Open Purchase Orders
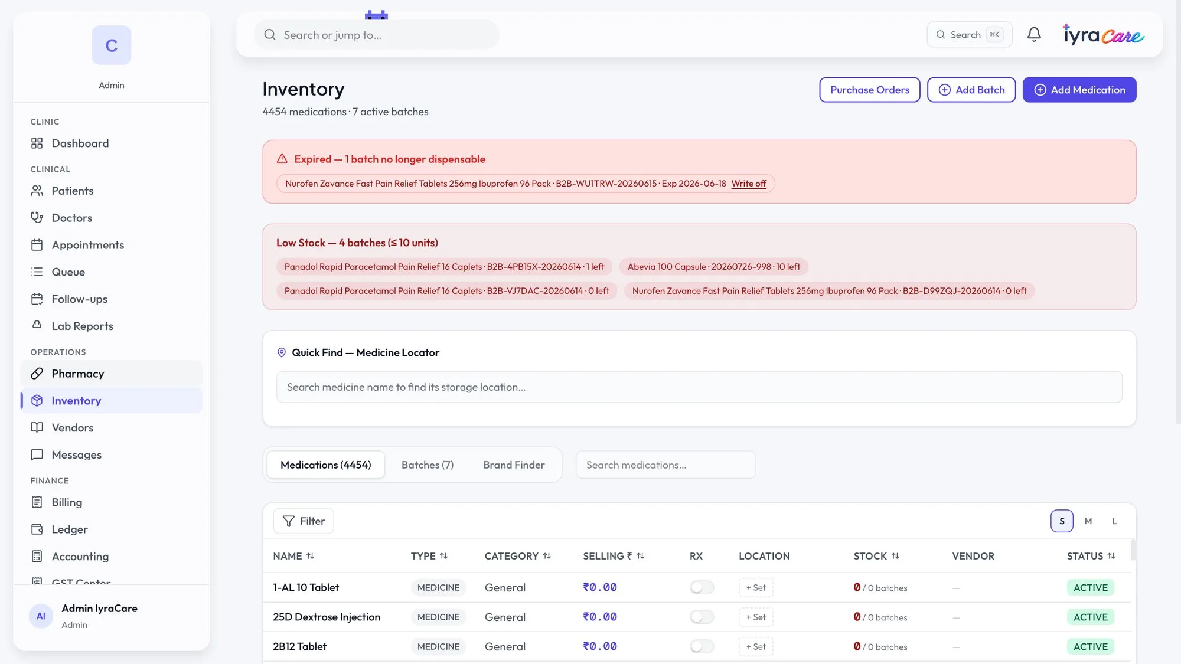Viewport: 1181px width, 664px height. pyautogui.click(x=870, y=90)
